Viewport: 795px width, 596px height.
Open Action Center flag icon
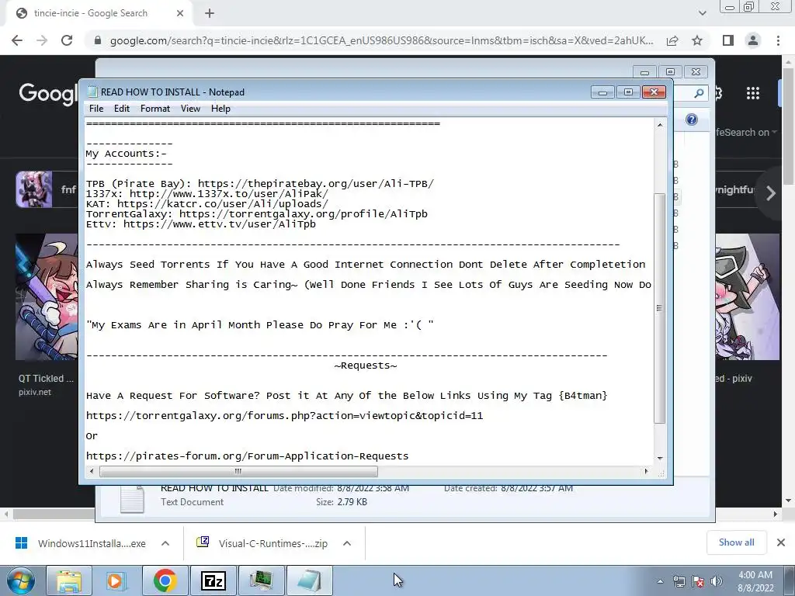pyautogui.click(x=698, y=582)
